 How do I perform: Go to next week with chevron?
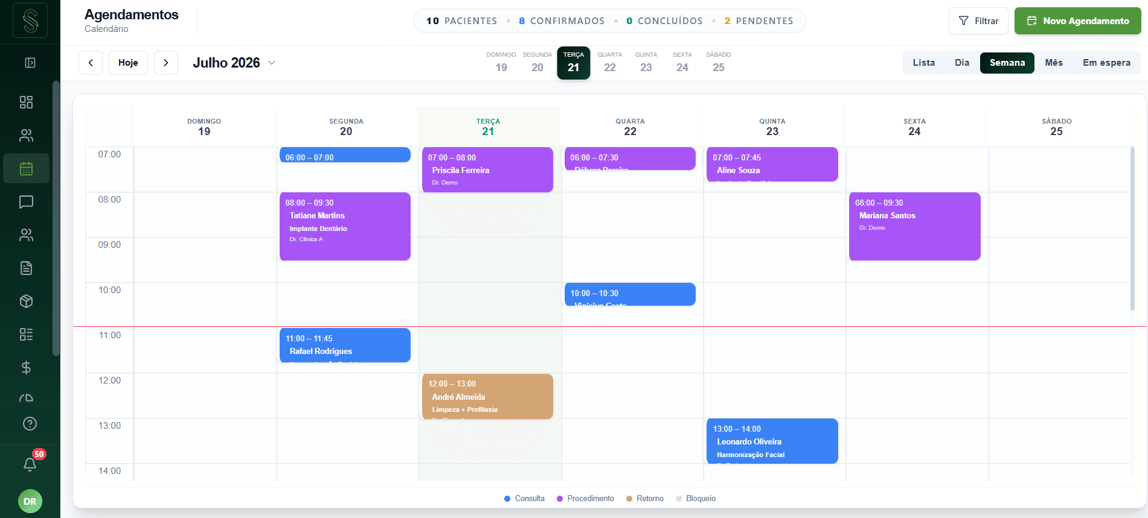point(166,63)
